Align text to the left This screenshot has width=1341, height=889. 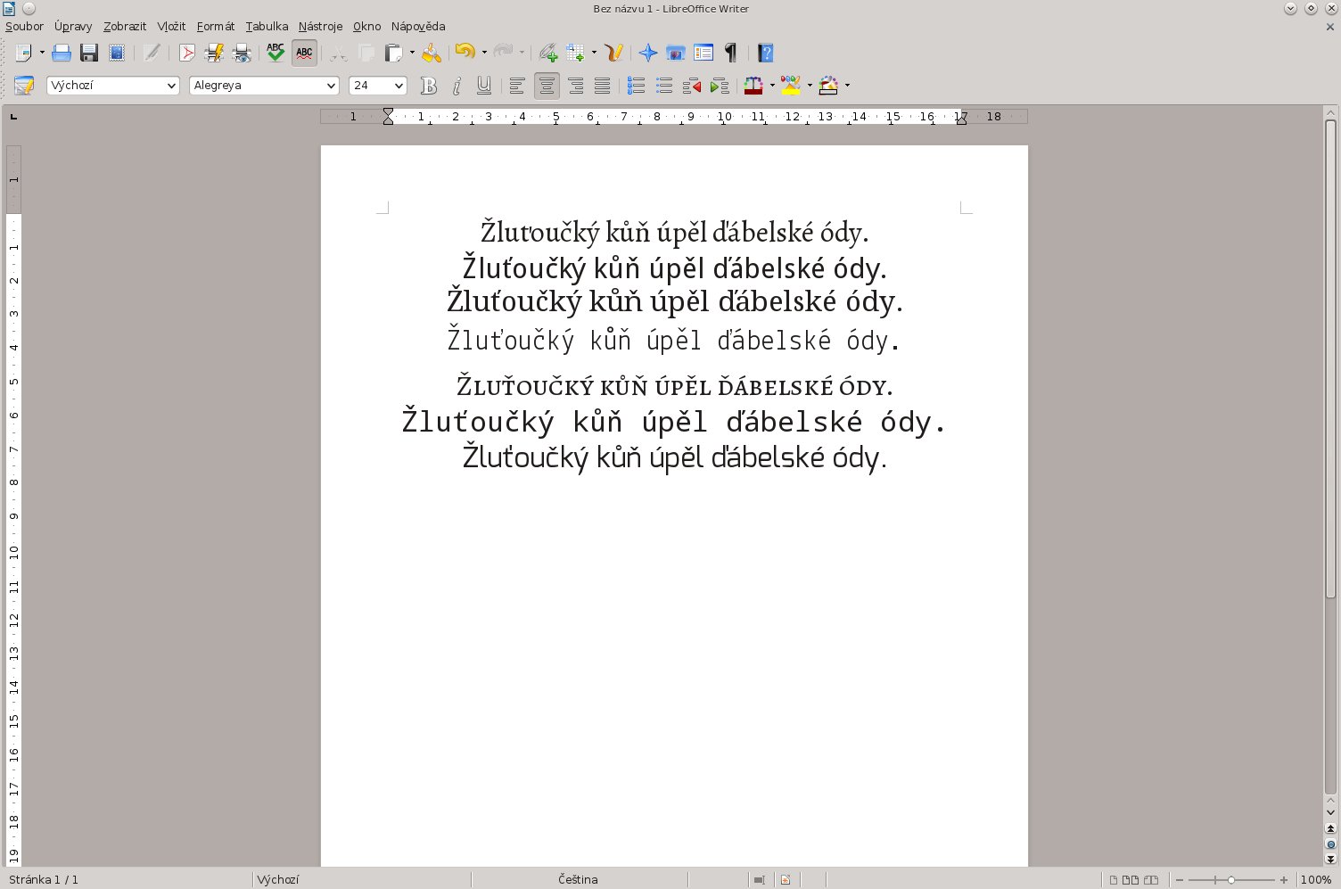517,86
